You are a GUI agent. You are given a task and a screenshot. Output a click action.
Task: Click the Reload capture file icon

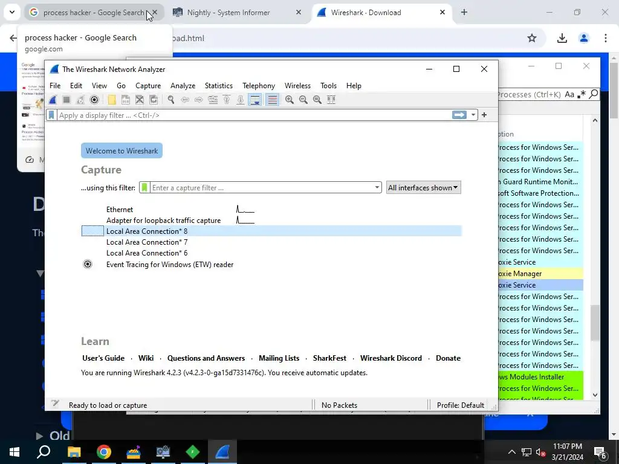(154, 100)
